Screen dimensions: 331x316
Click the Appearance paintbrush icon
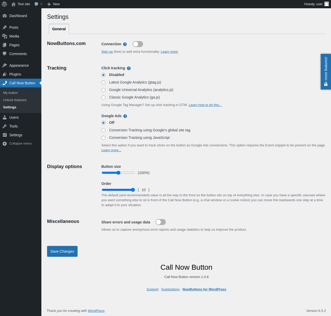5,65
